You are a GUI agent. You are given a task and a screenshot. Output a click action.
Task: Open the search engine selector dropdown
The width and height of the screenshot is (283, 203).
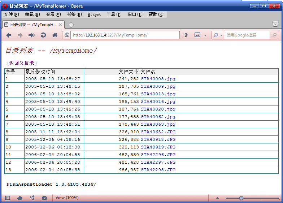click(217, 35)
